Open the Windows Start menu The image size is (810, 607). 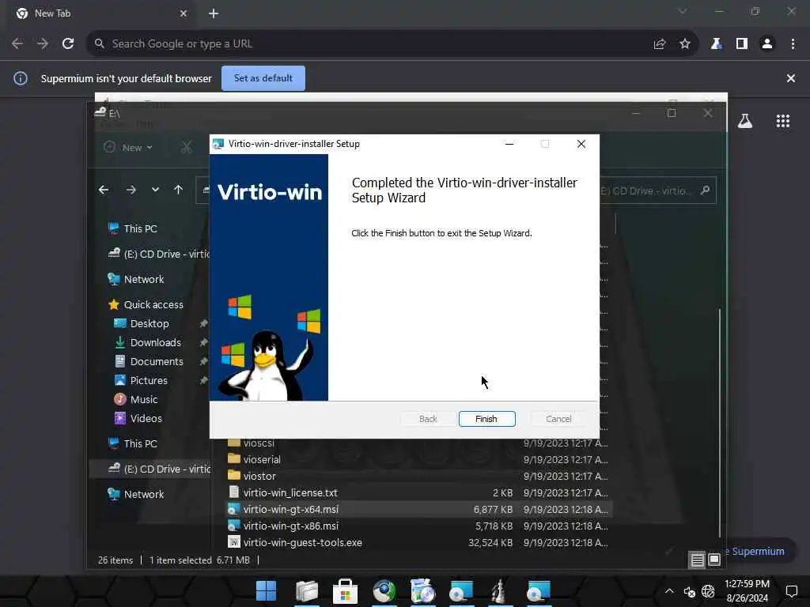click(x=266, y=591)
